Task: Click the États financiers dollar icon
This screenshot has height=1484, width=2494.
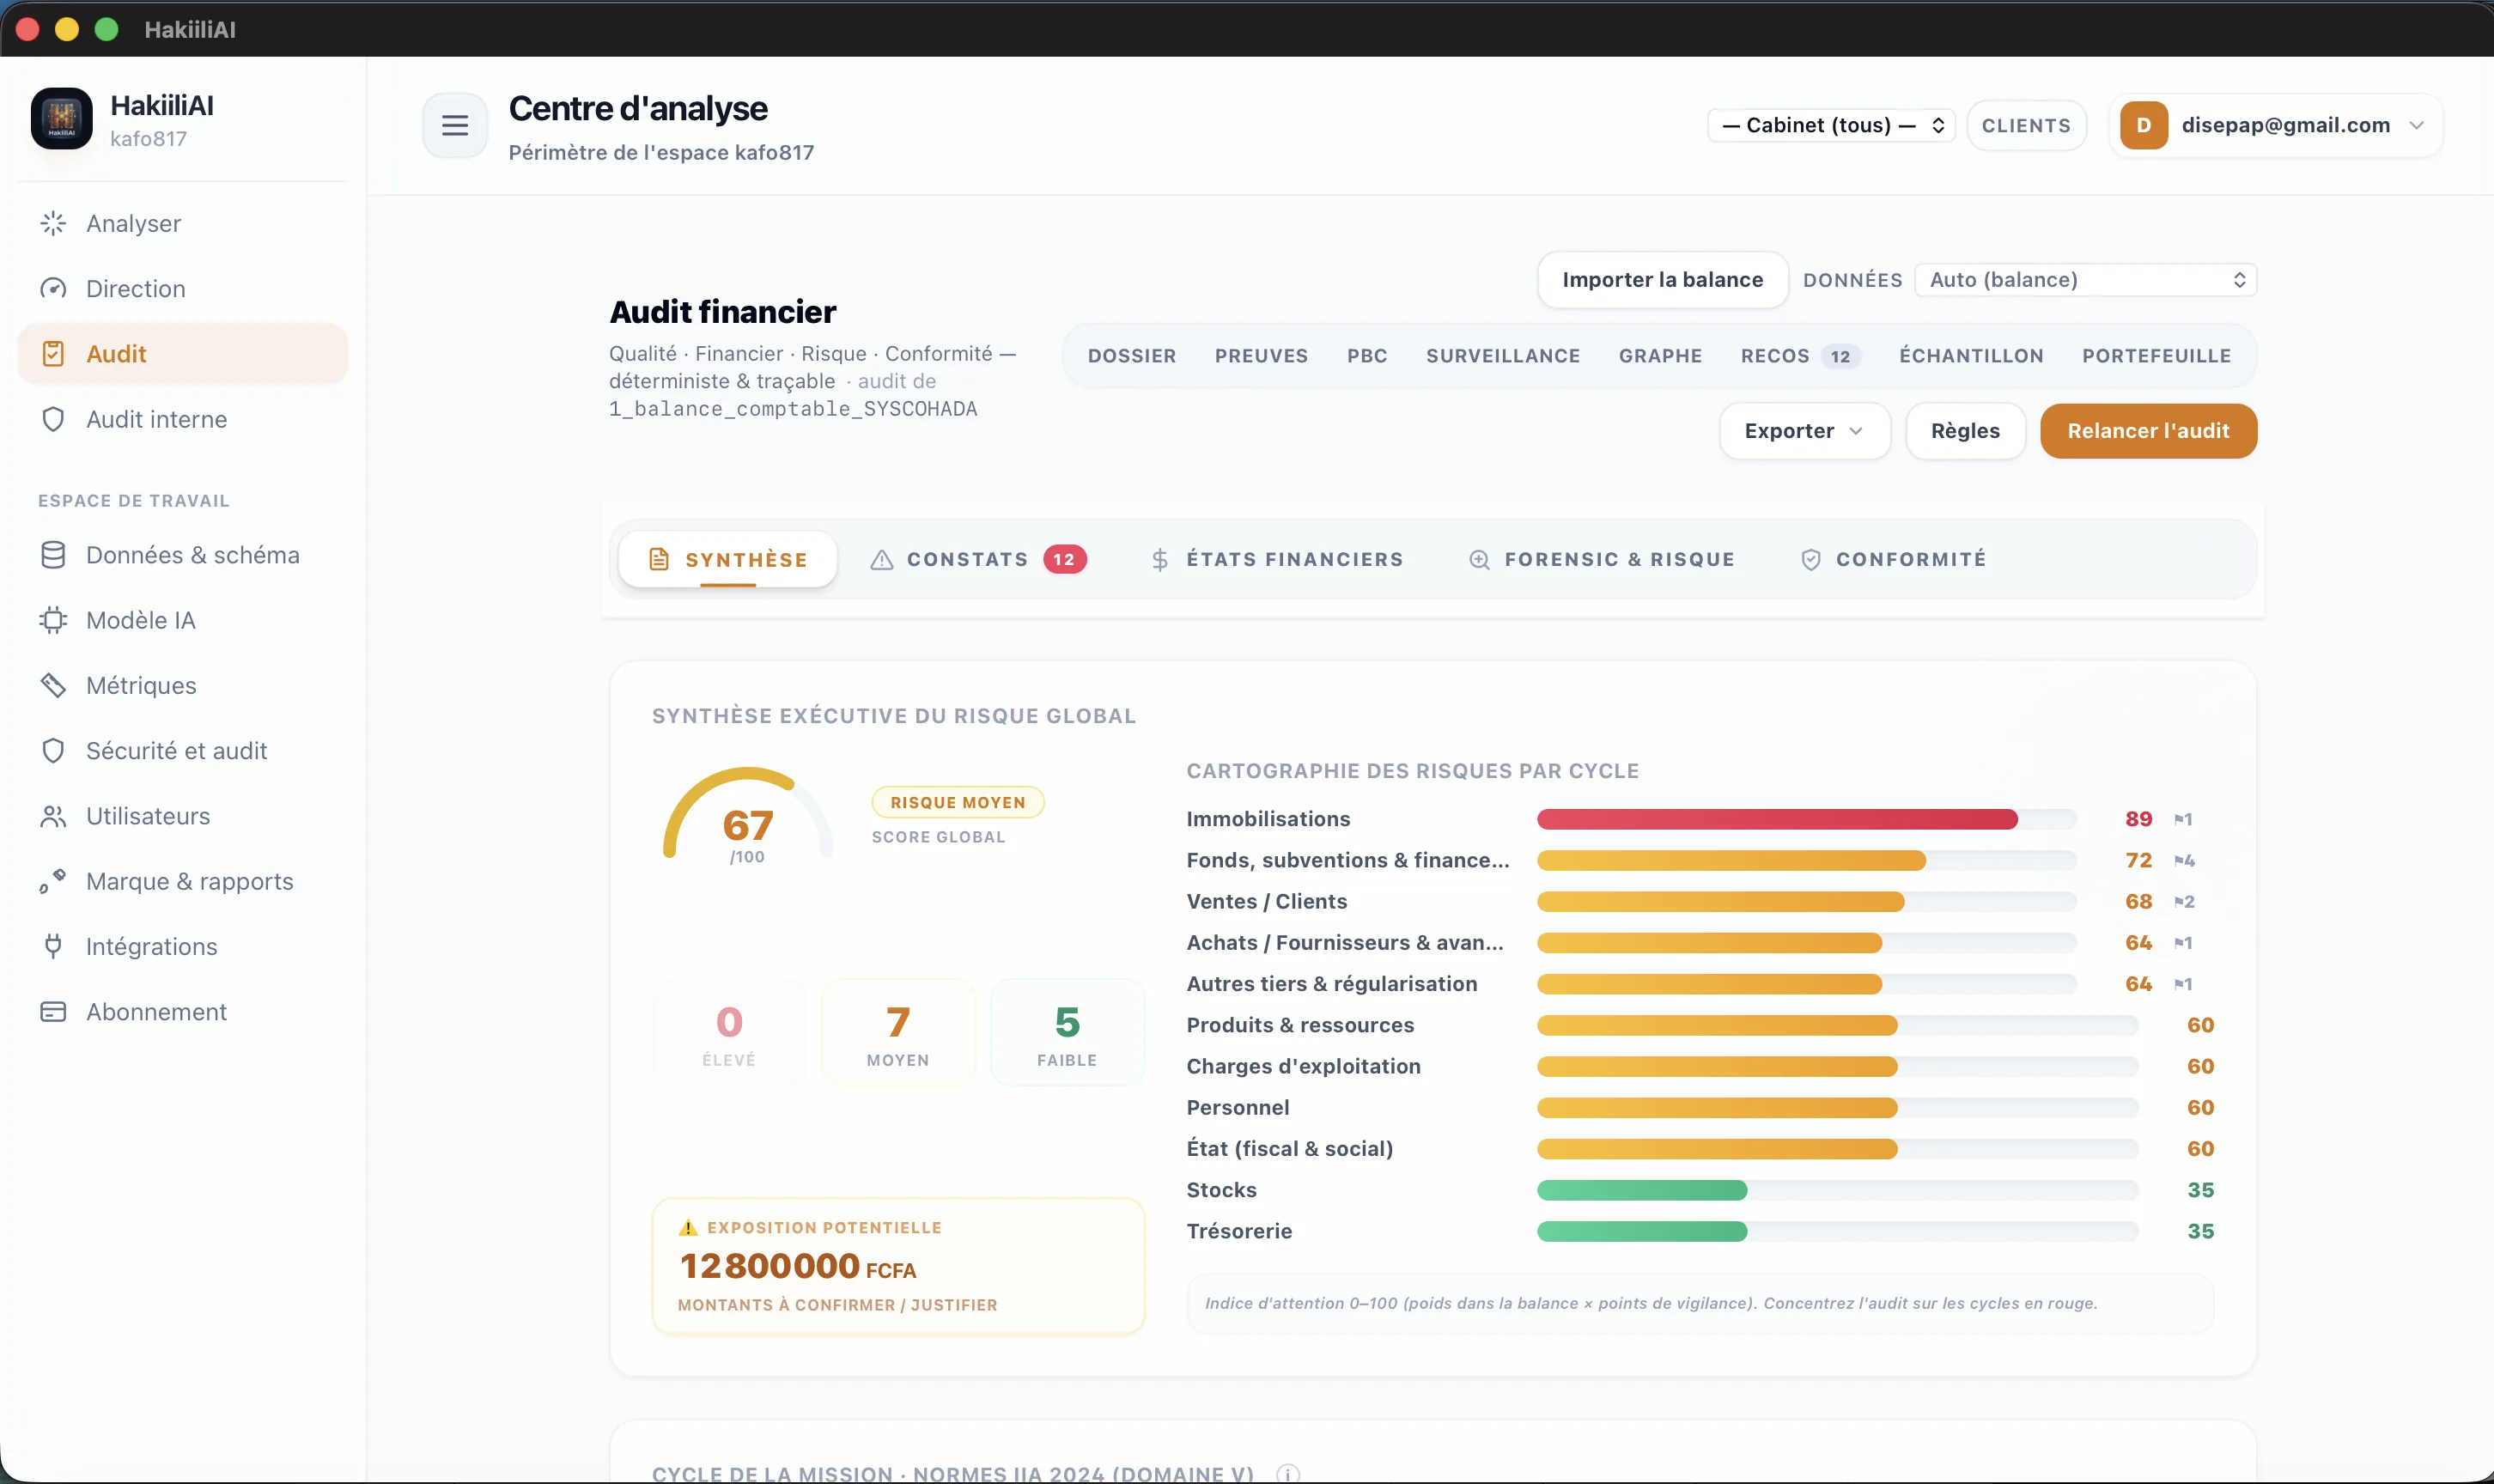Action: click(x=1160, y=559)
